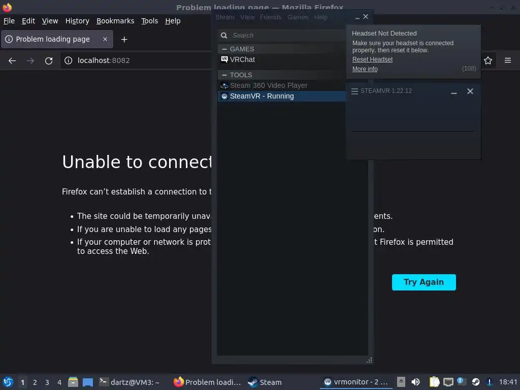520x390 pixels.
Task: Select the 'Problem loading page' tab
Action: 57,39
